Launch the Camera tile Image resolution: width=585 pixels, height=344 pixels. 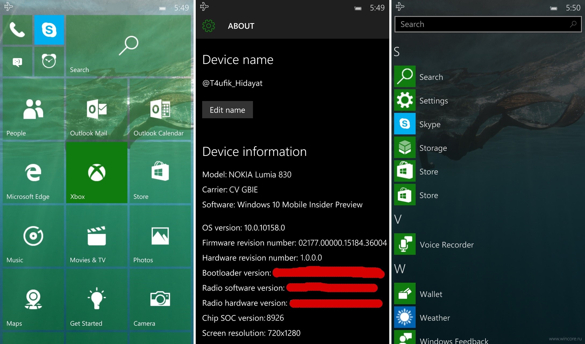[160, 299]
